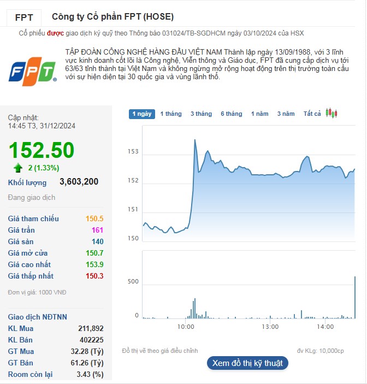Image resolution: width=367 pixels, height=384 pixels.
Task: Switch chart to candlestick view icon
Action: tap(332, 113)
